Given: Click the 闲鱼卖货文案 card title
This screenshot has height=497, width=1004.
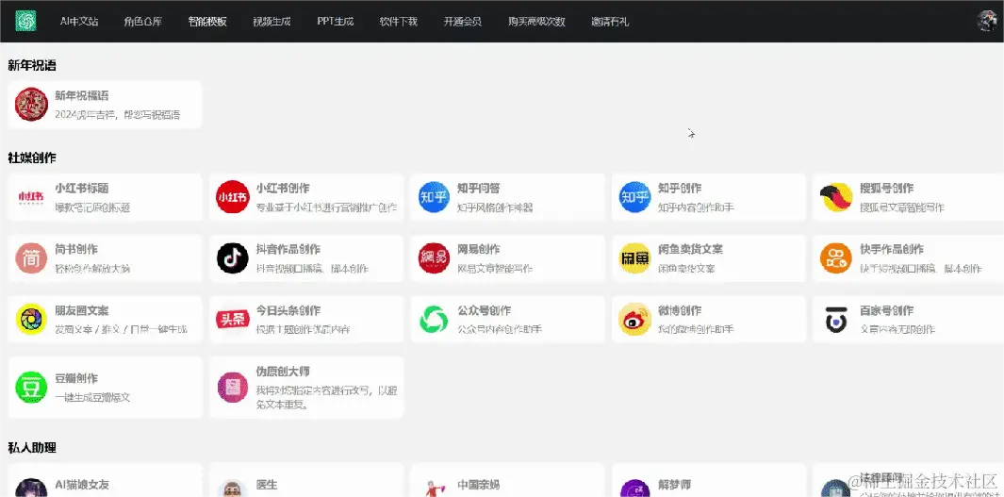Looking at the screenshot, I should (x=690, y=249).
